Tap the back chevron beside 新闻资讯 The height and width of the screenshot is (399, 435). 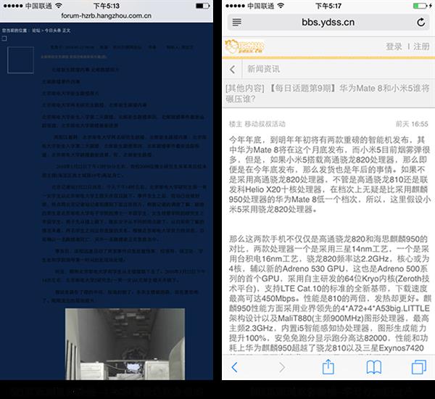(233, 70)
